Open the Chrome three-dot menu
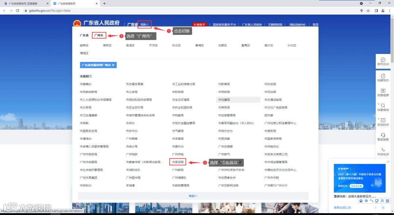 (390, 11)
